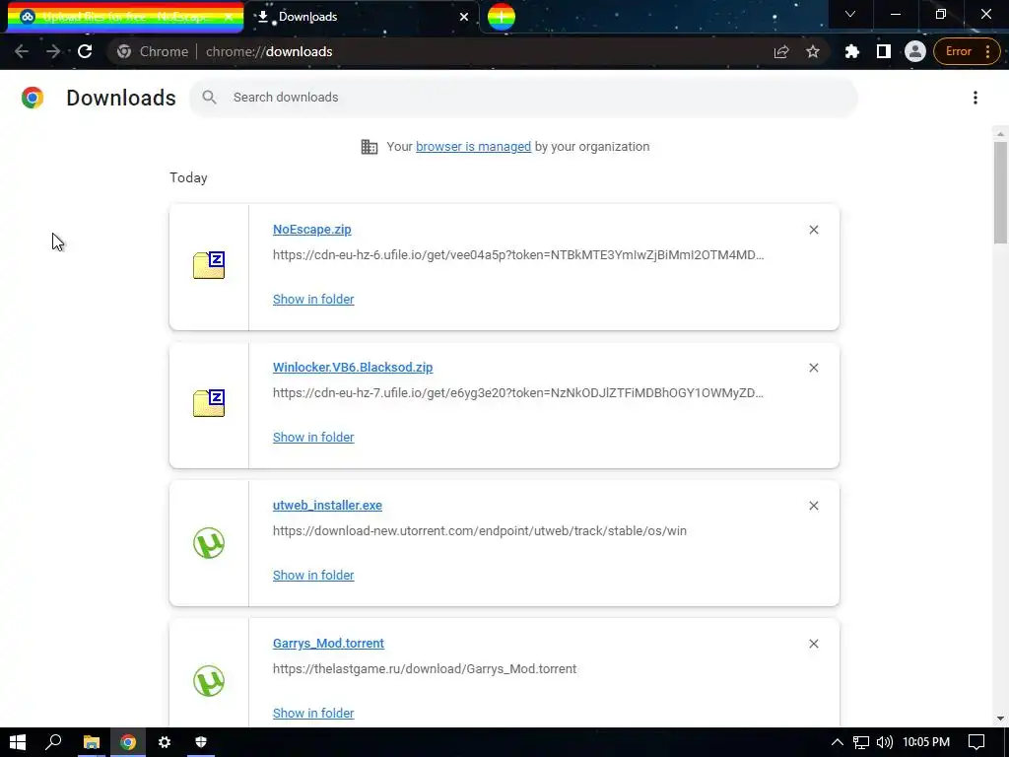Open the Downloads page three-dot menu
1009x757 pixels.
[x=975, y=98]
